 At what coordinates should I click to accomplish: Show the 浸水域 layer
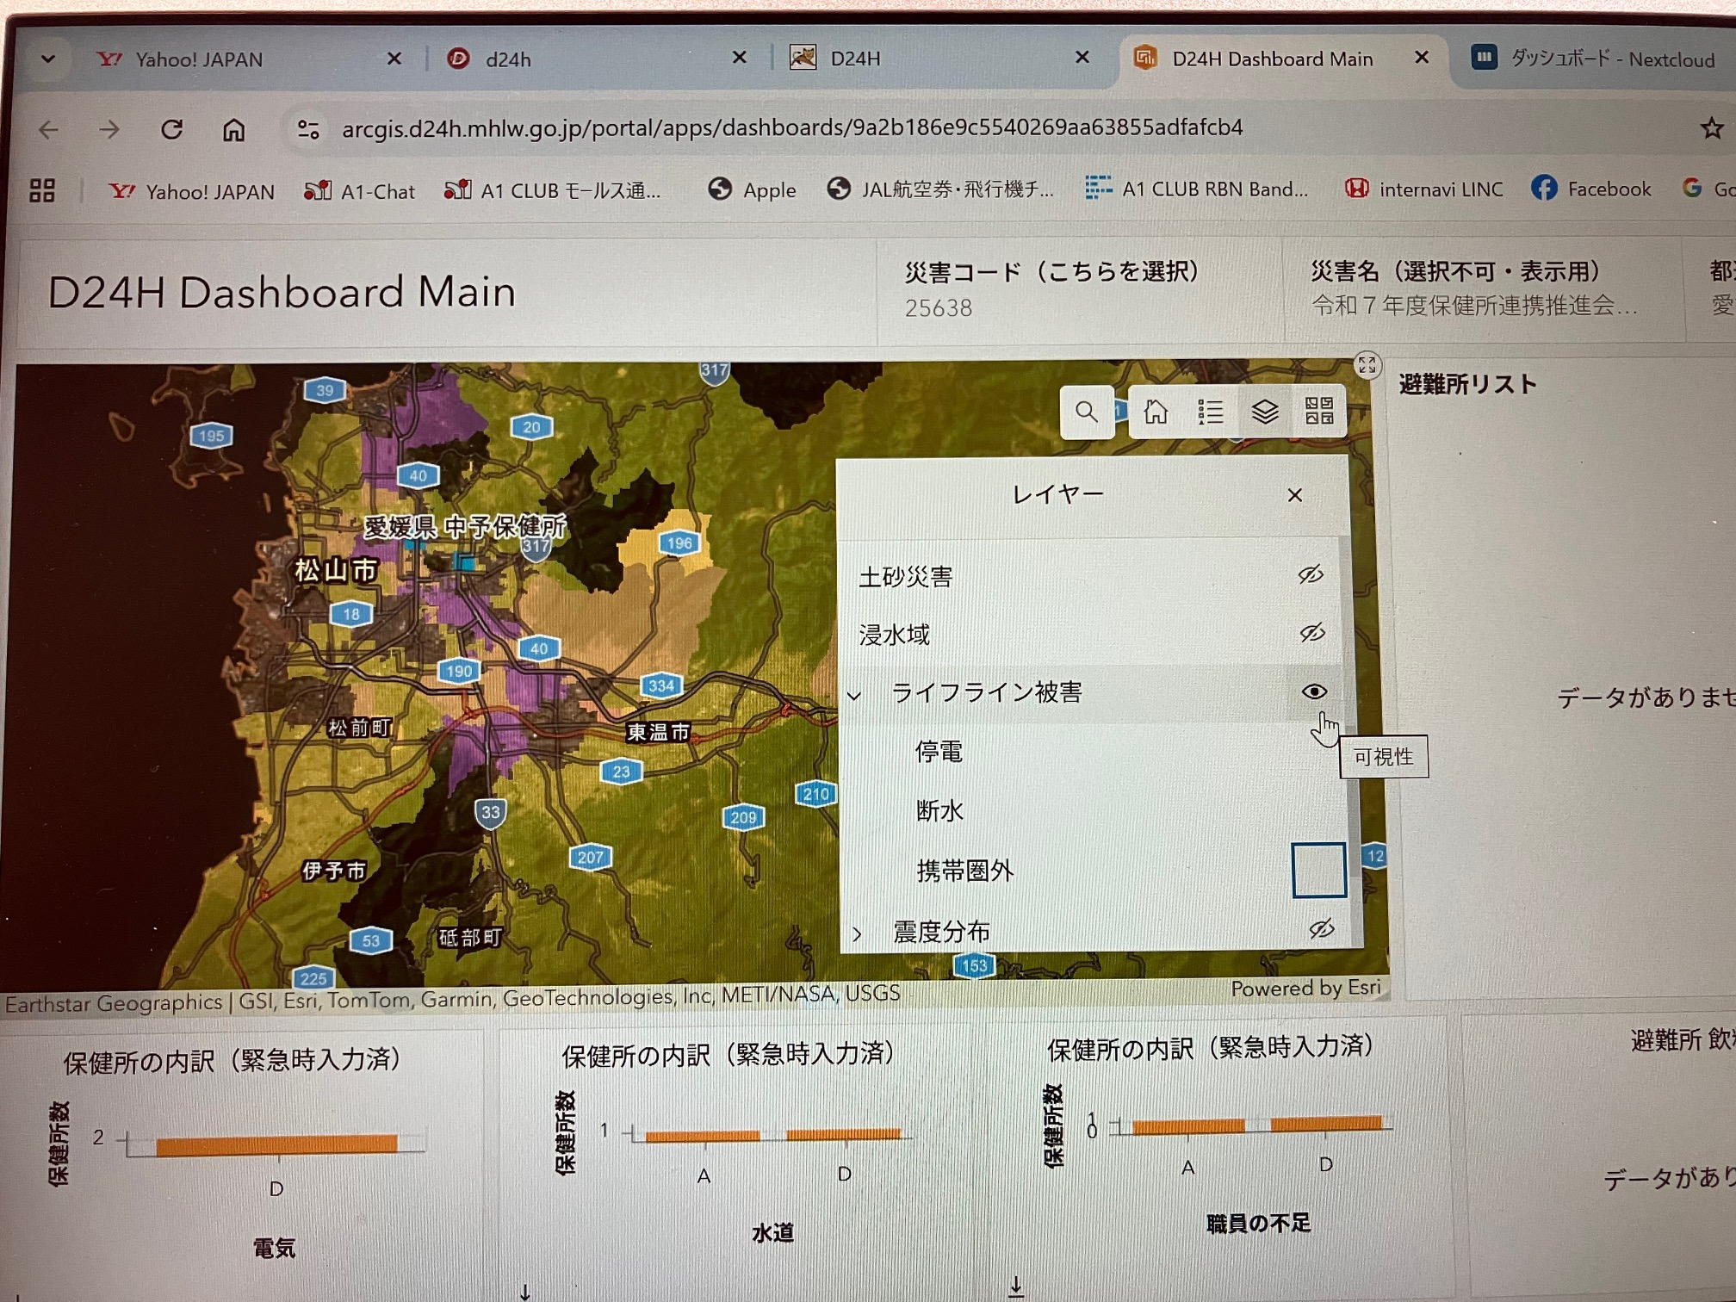click(x=1311, y=633)
